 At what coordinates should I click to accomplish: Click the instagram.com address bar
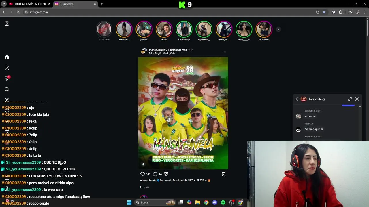(170, 12)
